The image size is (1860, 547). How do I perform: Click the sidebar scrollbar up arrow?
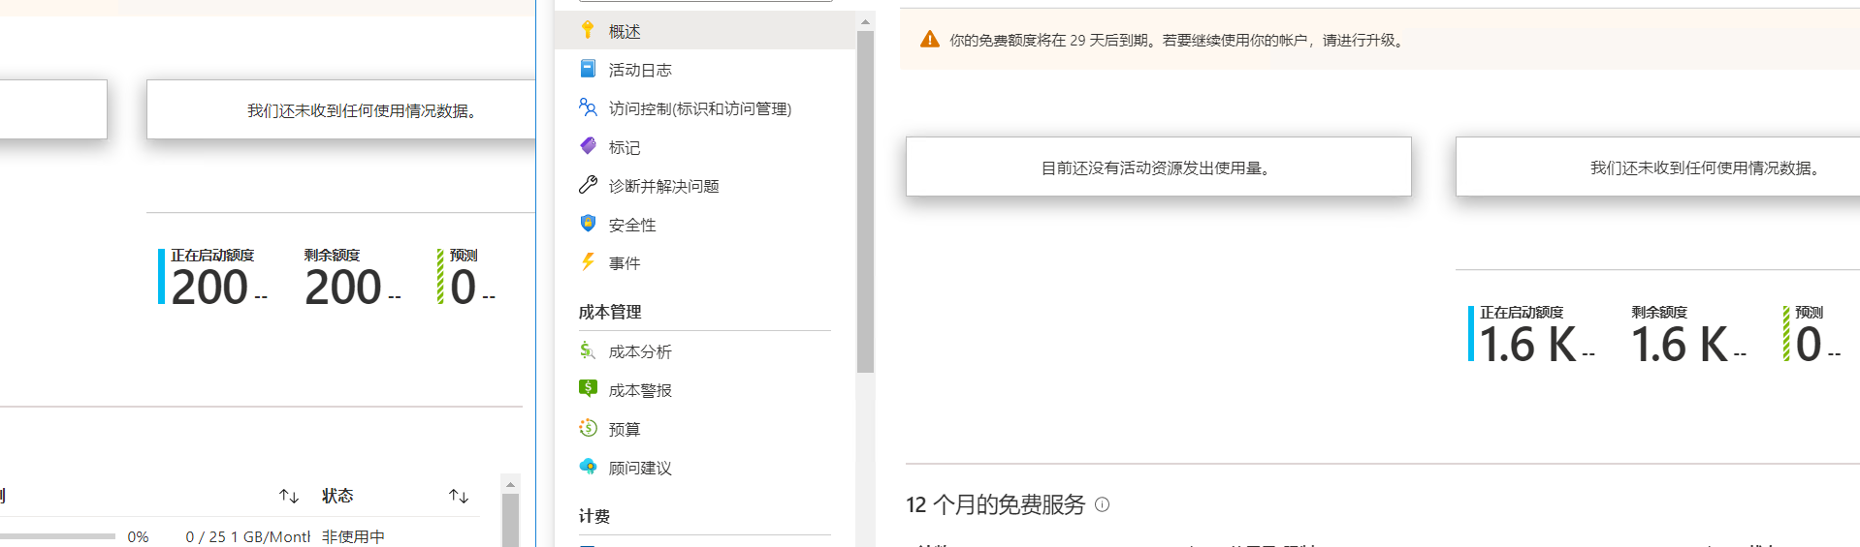(865, 21)
